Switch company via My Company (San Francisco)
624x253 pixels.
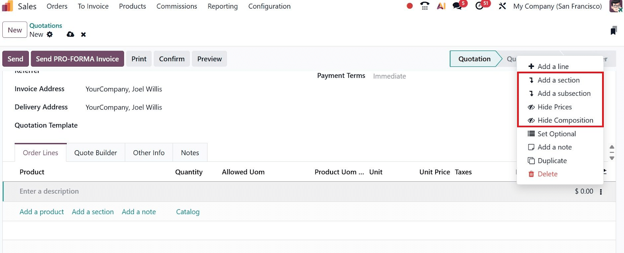point(558,6)
